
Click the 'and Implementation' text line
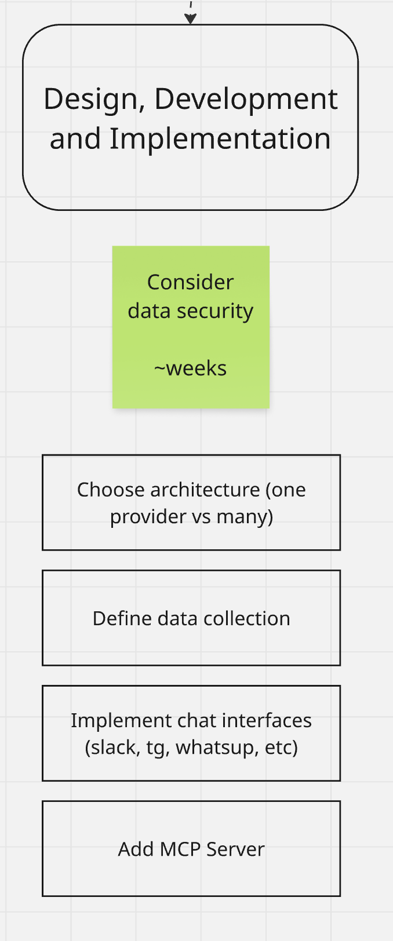[190, 139]
